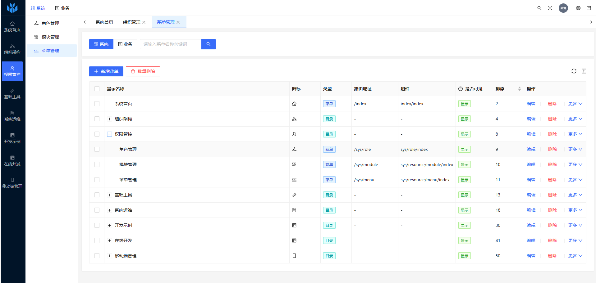Click the blue search button beside keyword input
The height and width of the screenshot is (283, 596).
click(x=208, y=44)
